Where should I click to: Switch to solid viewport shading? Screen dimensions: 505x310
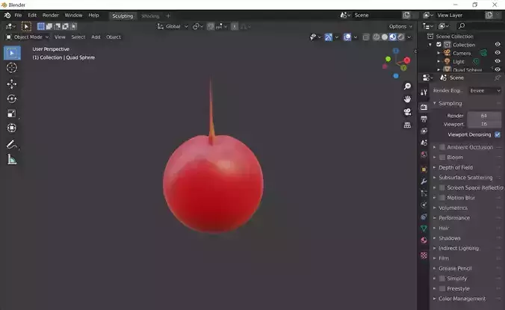385,37
